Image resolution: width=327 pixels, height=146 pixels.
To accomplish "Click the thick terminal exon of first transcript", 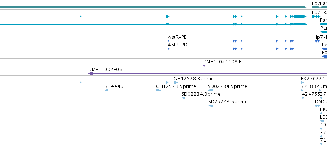I will [x=300, y=17].
